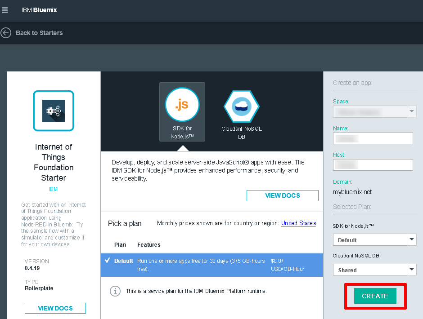Click the Features column header
The width and height of the screenshot is (423, 319).
tap(149, 244)
